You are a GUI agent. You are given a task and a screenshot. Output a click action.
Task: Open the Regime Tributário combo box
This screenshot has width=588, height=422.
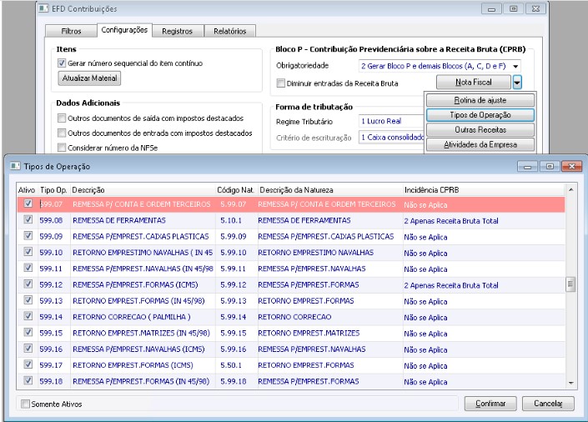click(x=391, y=121)
